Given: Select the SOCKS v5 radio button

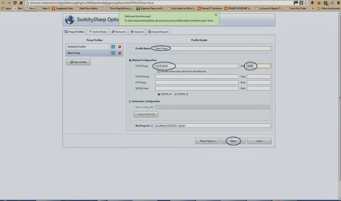Looking at the screenshot, I should click(175, 94).
